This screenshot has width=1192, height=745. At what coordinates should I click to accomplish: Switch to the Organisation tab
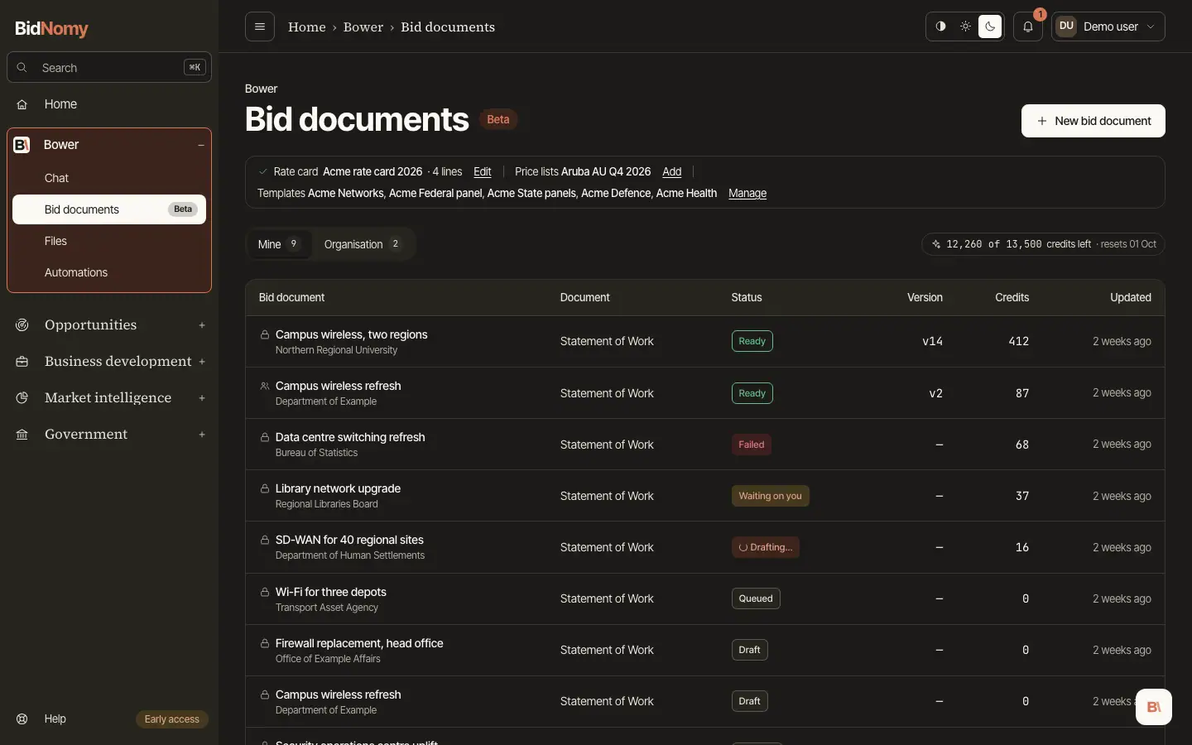pos(363,244)
